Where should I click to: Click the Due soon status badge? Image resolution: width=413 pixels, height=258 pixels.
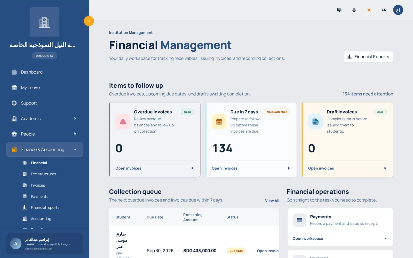click(x=236, y=251)
